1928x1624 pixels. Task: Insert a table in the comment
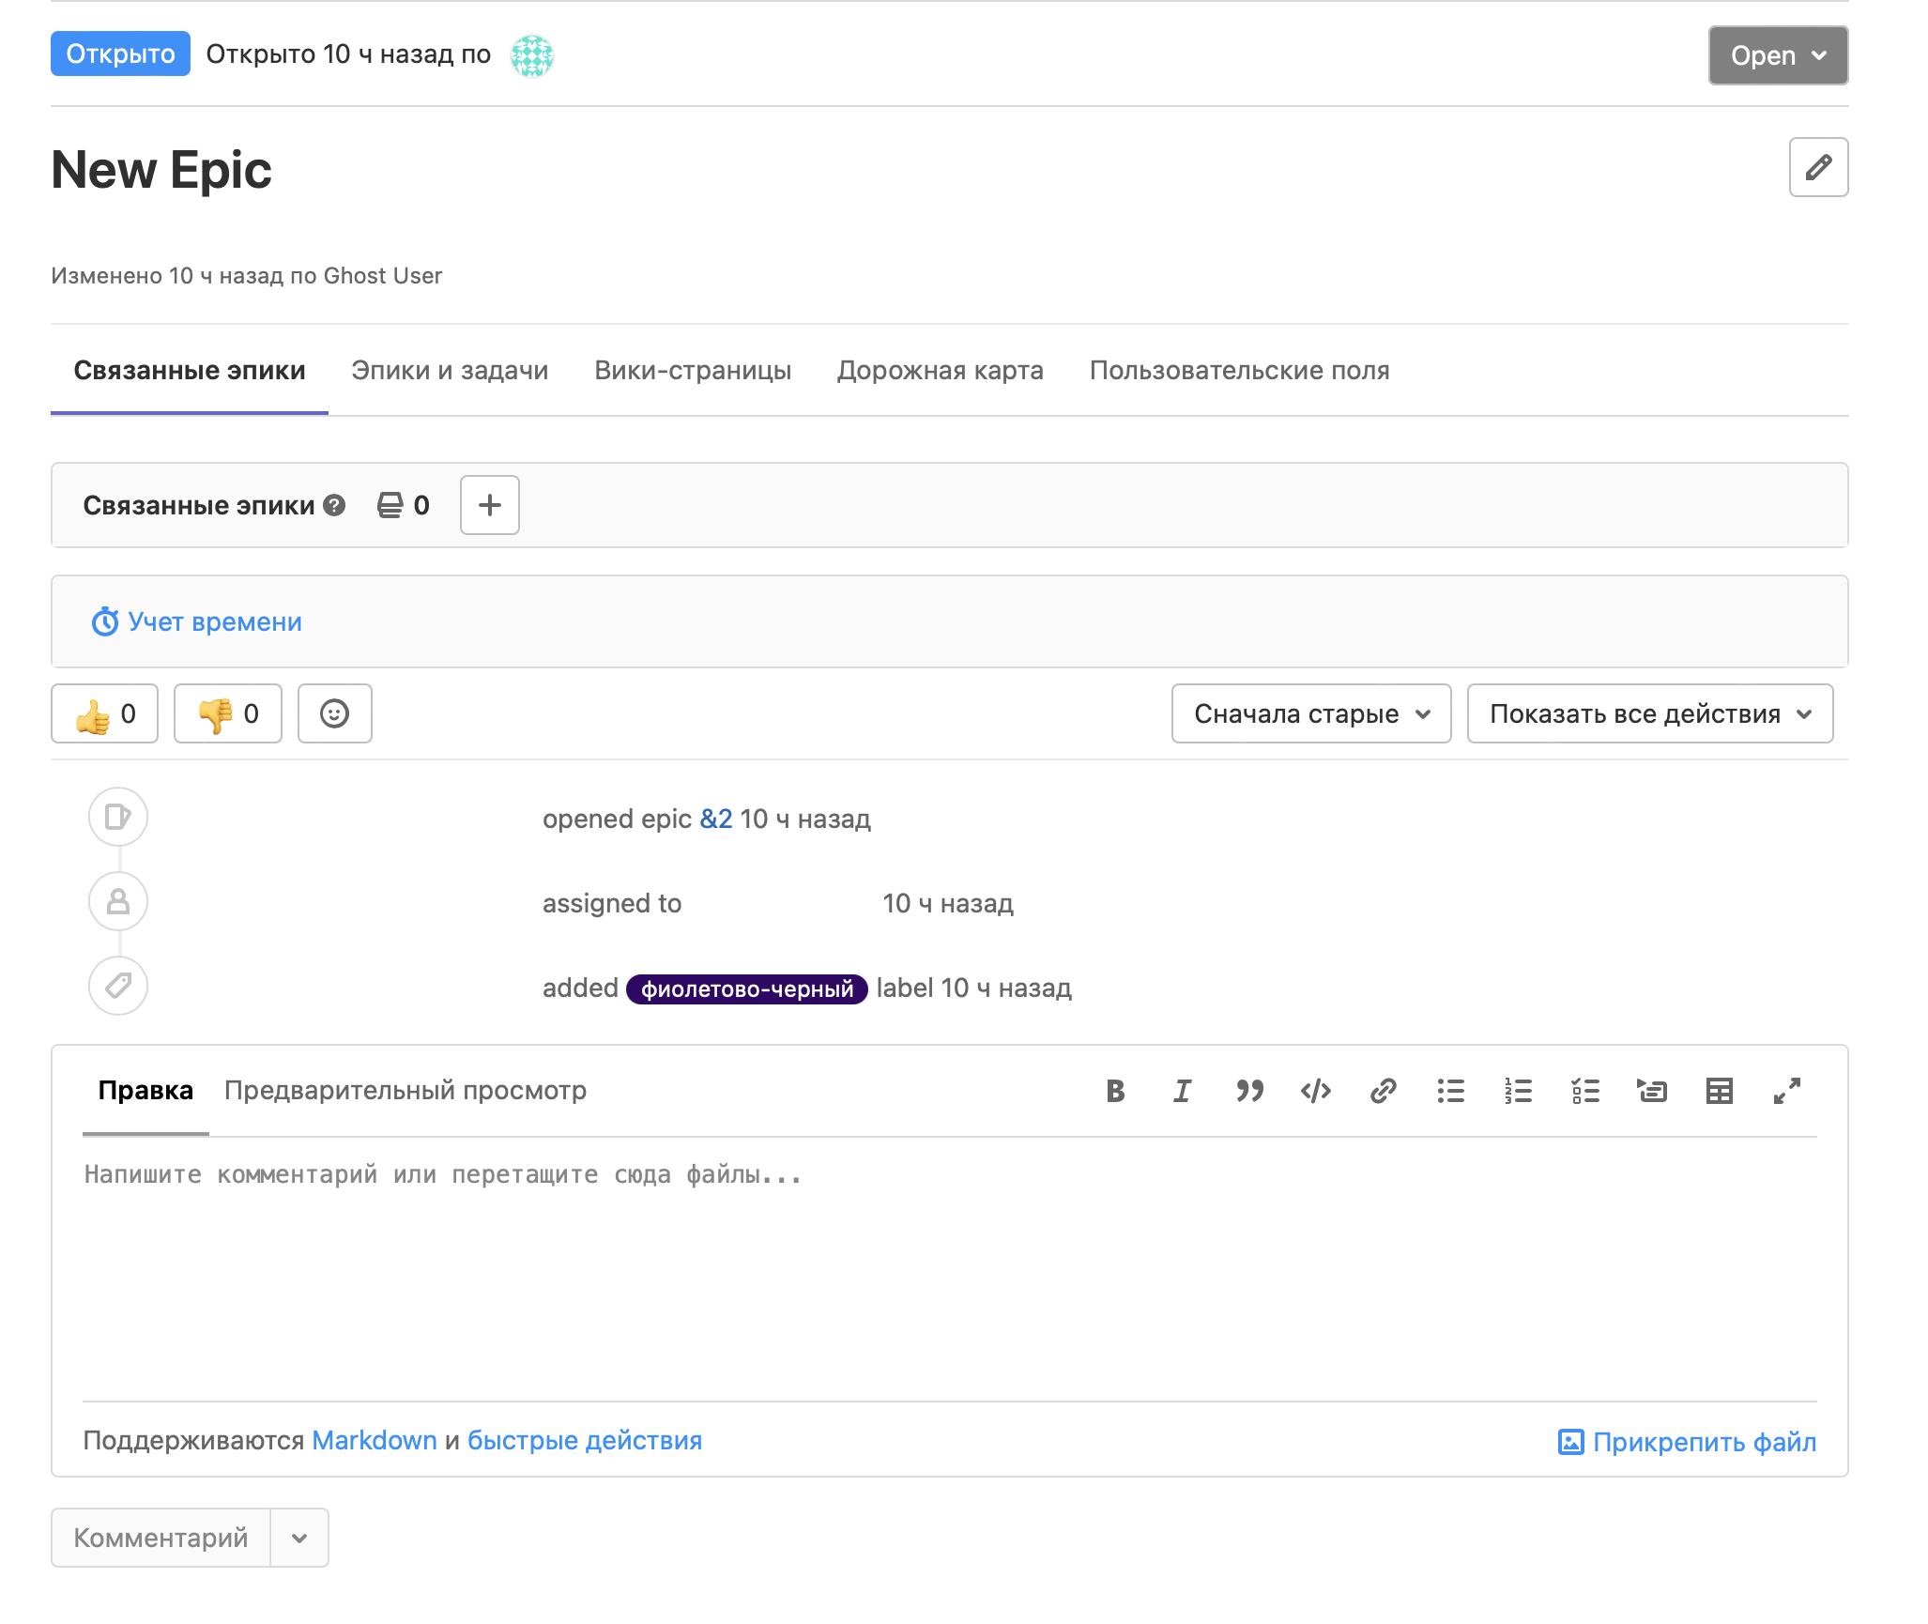coord(1719,1091)
